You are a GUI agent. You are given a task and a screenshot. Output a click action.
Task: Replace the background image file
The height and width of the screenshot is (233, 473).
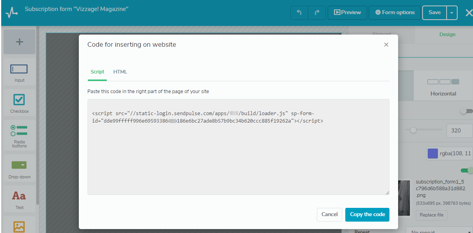pyautogui.click(x=432, y=215)
